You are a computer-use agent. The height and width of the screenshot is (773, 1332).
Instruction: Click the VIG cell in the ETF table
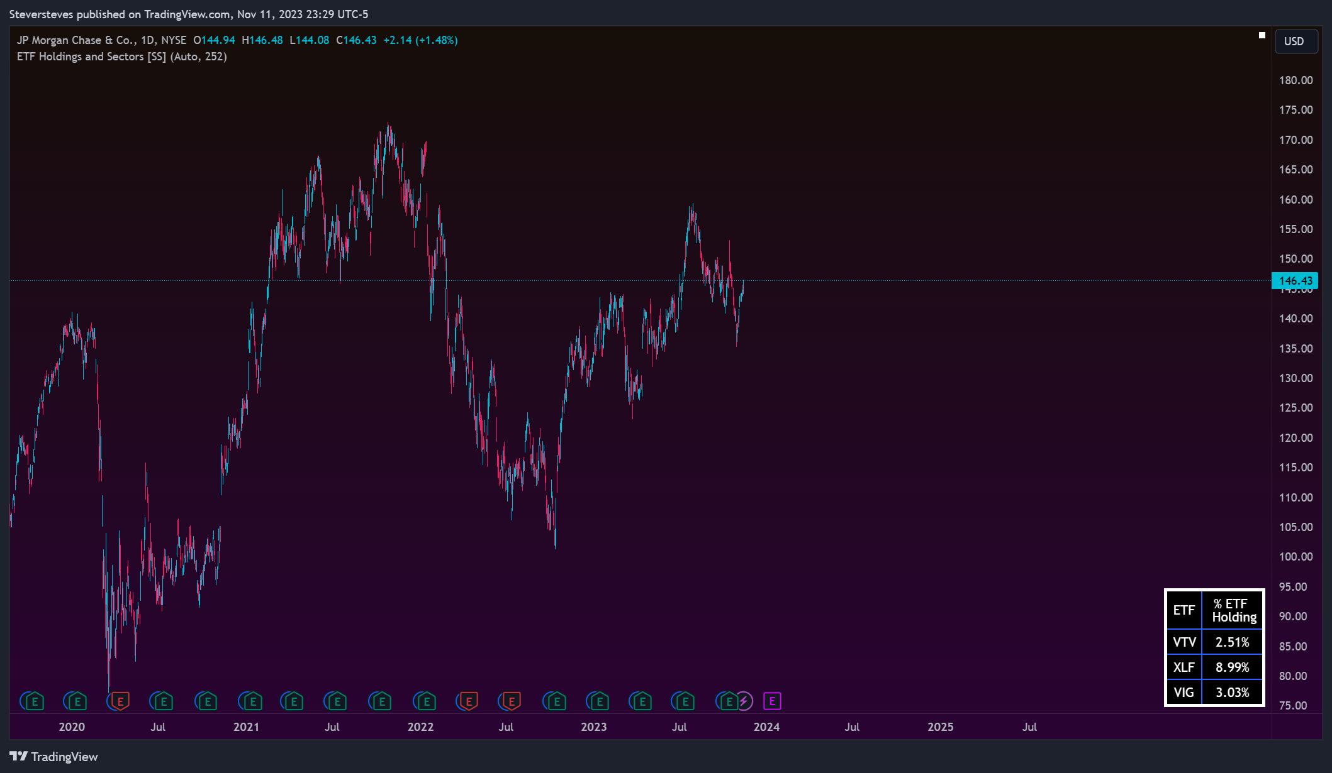coord(1184,693)
